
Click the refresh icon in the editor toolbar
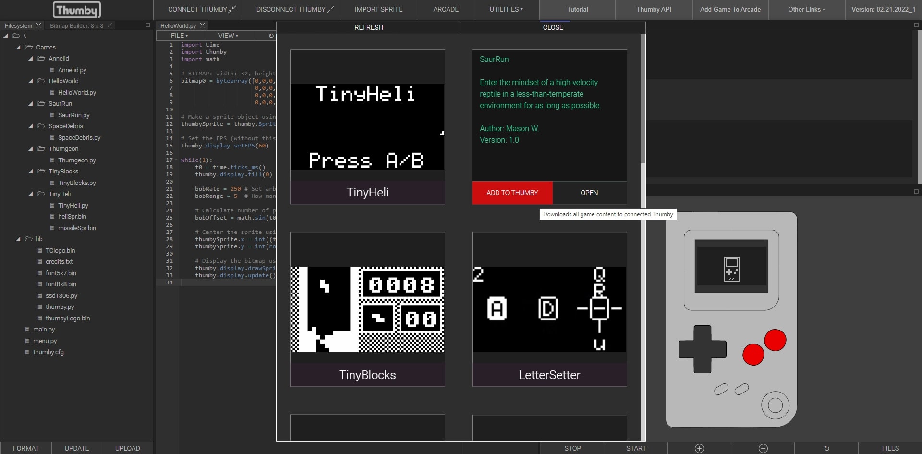click(x=271, y=36)
